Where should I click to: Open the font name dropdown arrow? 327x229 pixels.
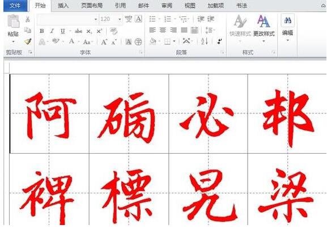tap(96, 19)
